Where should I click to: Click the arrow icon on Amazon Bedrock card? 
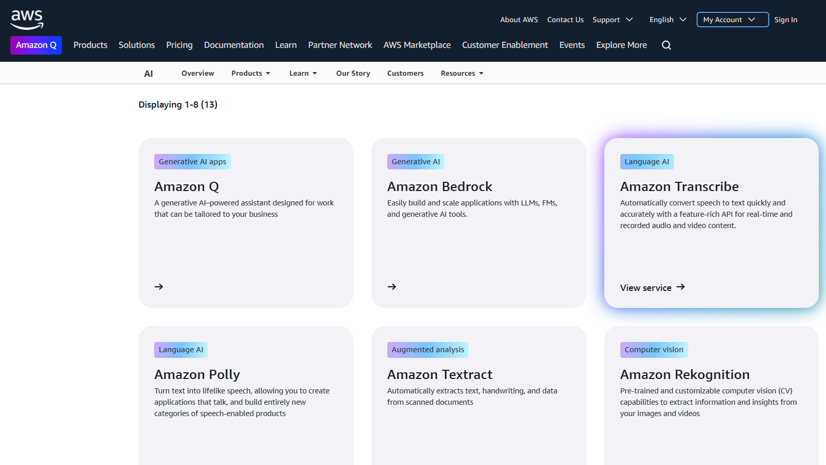pos(392,287)
